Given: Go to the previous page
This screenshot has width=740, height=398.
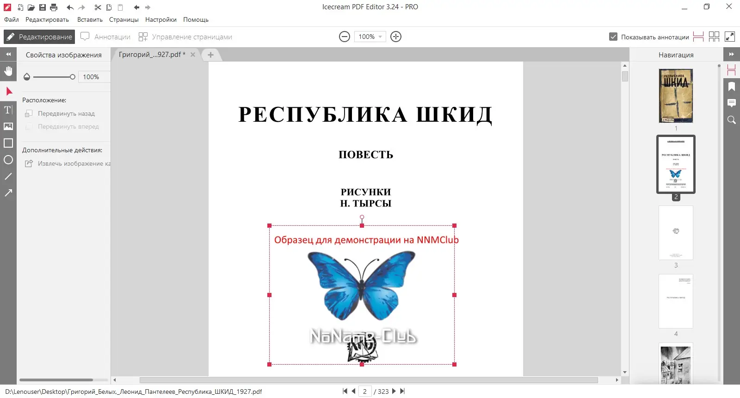Looking at the screenshot, I should (353, 391).
